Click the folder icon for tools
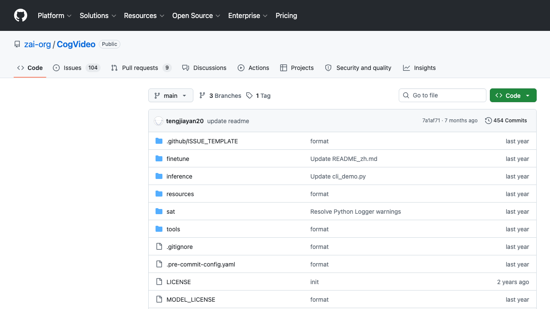Image resolution: width=550 pixels, height=309 pixels. (159, 229)
